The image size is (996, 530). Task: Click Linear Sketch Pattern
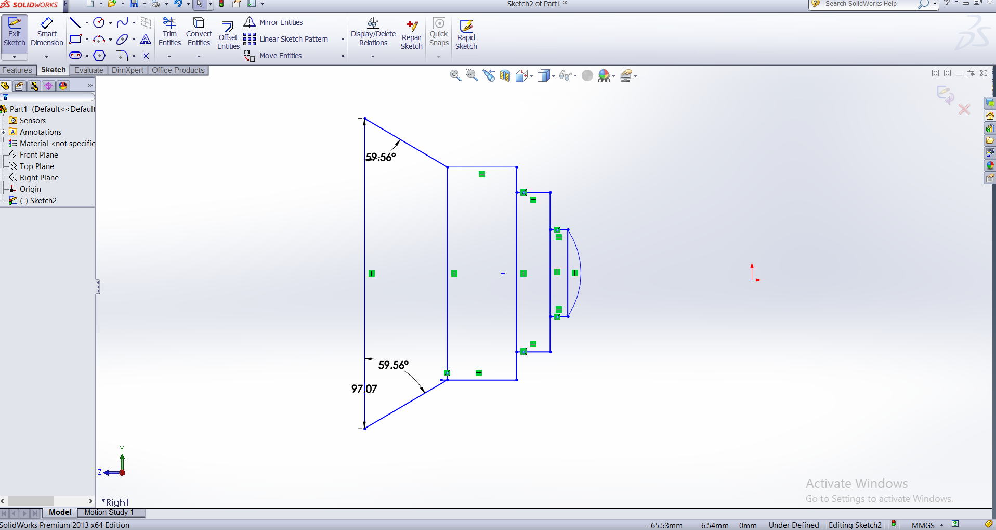286,39
